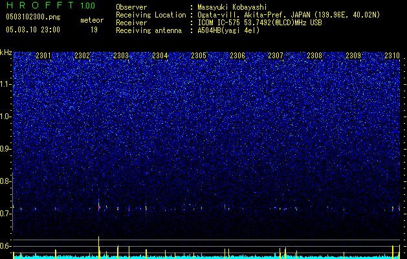Click the 1.1 kHz frequency tick label

pyautogui.click(x=6, y=84)
